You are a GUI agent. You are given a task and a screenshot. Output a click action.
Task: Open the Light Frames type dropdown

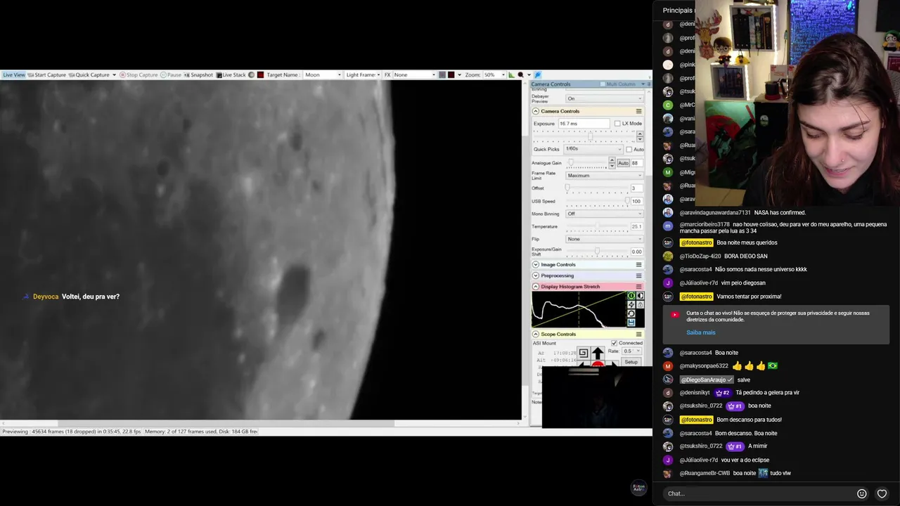click(363, 74)
